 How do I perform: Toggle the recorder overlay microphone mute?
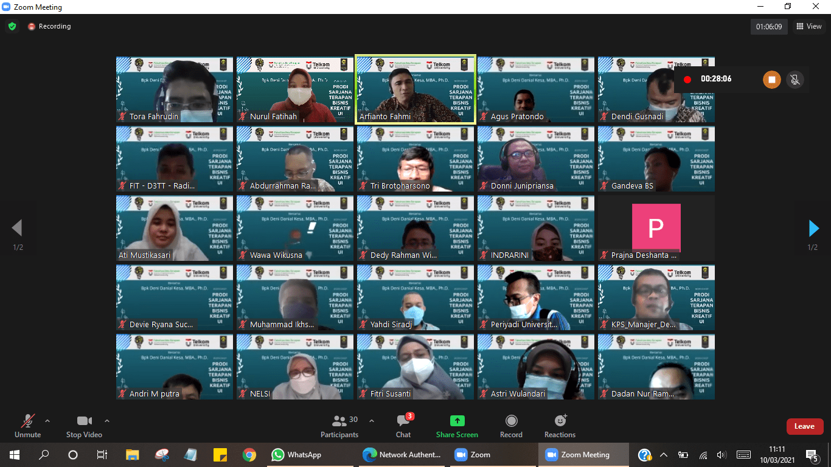(794, 80)
